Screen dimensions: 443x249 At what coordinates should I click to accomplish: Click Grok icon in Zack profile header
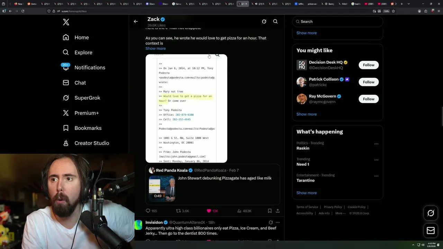click(264, 21)
